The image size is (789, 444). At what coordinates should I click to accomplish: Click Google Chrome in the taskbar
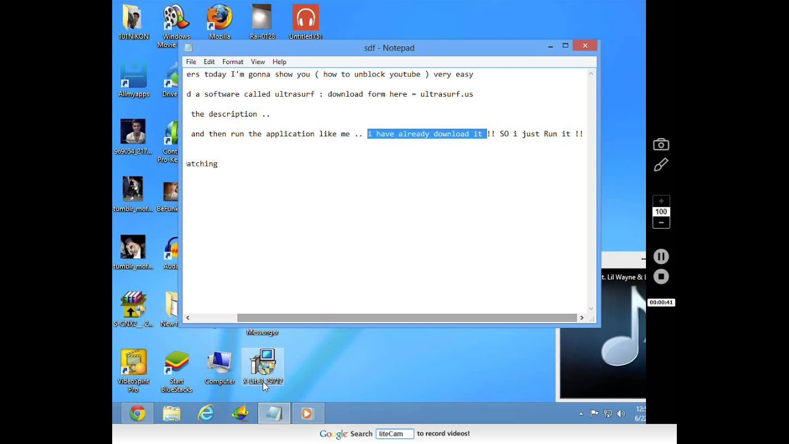point(137,414)
